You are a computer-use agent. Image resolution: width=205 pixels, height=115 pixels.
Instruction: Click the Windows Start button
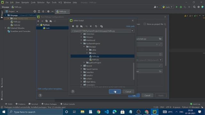pyautogui.click(x=4, y=112)
